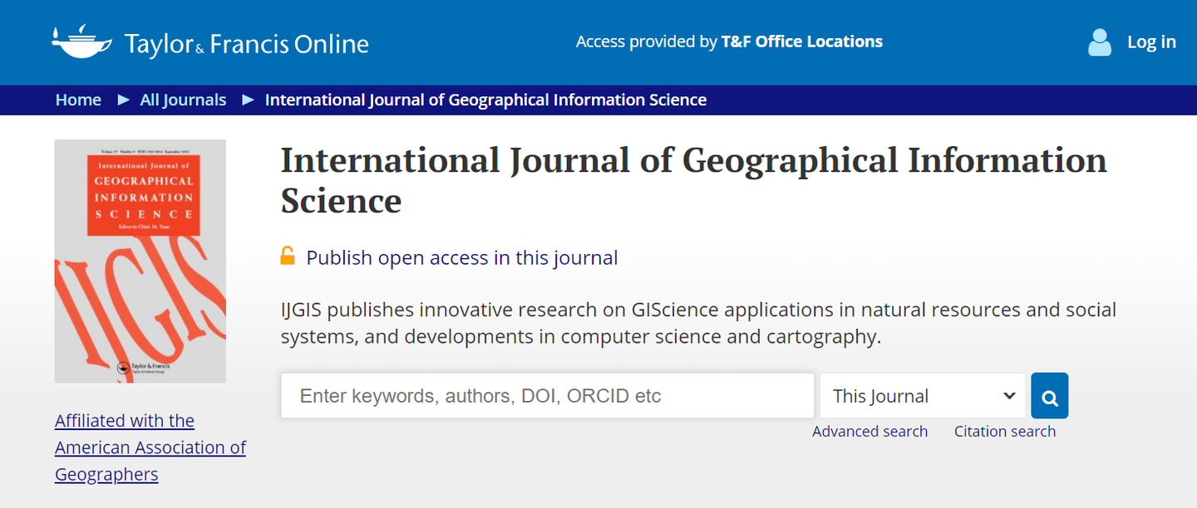Click the journal title heading

tap(693, 179)
